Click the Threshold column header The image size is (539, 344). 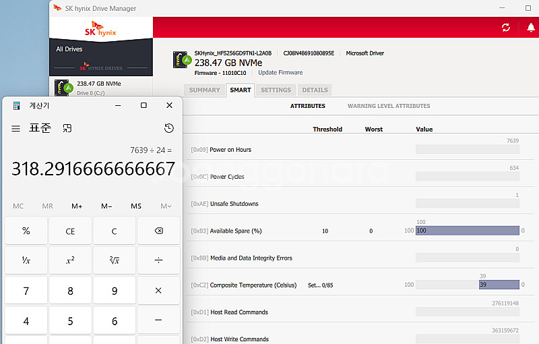pos(327,130)
